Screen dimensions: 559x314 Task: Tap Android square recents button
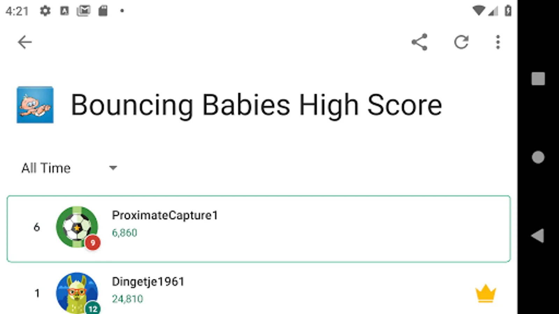point(538,79)
